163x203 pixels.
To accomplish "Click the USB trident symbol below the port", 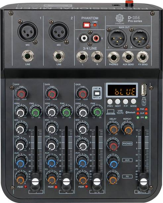I will 144,101.
